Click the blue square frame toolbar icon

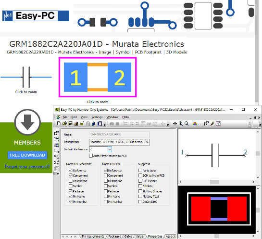pyautogui.click(x=100, y=124)
